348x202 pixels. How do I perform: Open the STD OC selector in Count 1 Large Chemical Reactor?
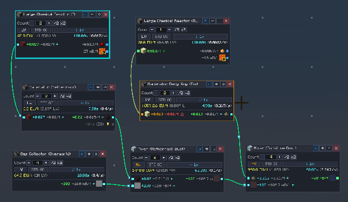click(161, 36)
